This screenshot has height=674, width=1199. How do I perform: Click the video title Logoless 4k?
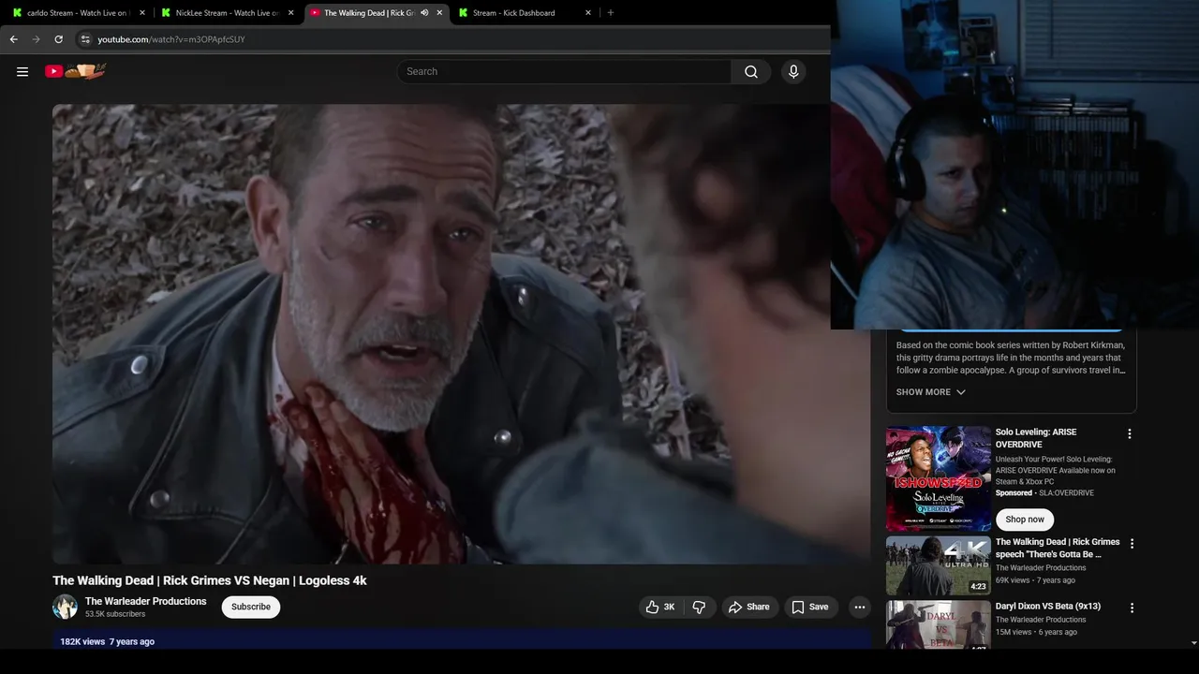(209, 580)
